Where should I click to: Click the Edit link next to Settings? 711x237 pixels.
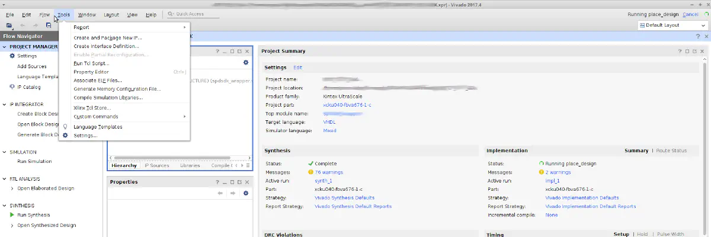pyautogui.click(x=297, y=68)
